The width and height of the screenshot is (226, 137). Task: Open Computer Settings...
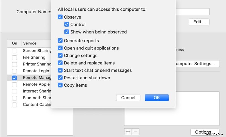pos(197,64)
